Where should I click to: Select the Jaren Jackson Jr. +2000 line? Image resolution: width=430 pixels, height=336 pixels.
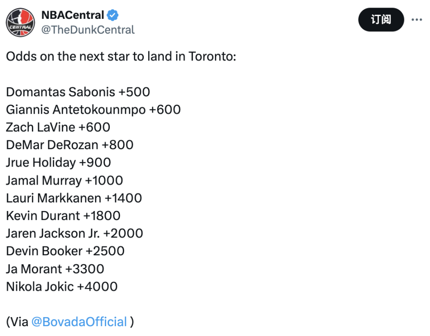[x=75, y=233]
